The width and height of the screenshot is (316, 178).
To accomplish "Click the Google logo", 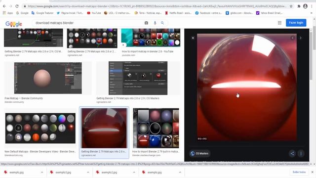I will (x=14, y=24).
